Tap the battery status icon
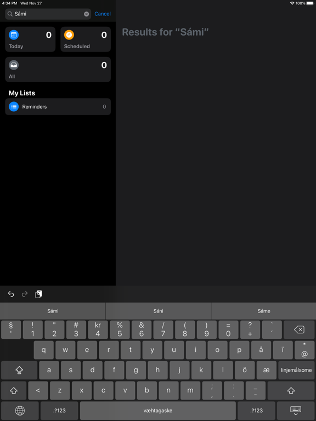The height and width of the screenshot is (421, 316). tap(310, 3)
